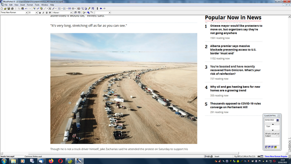Click the New blank document icon
Screen dimensions: 291x164
[2, 9]
